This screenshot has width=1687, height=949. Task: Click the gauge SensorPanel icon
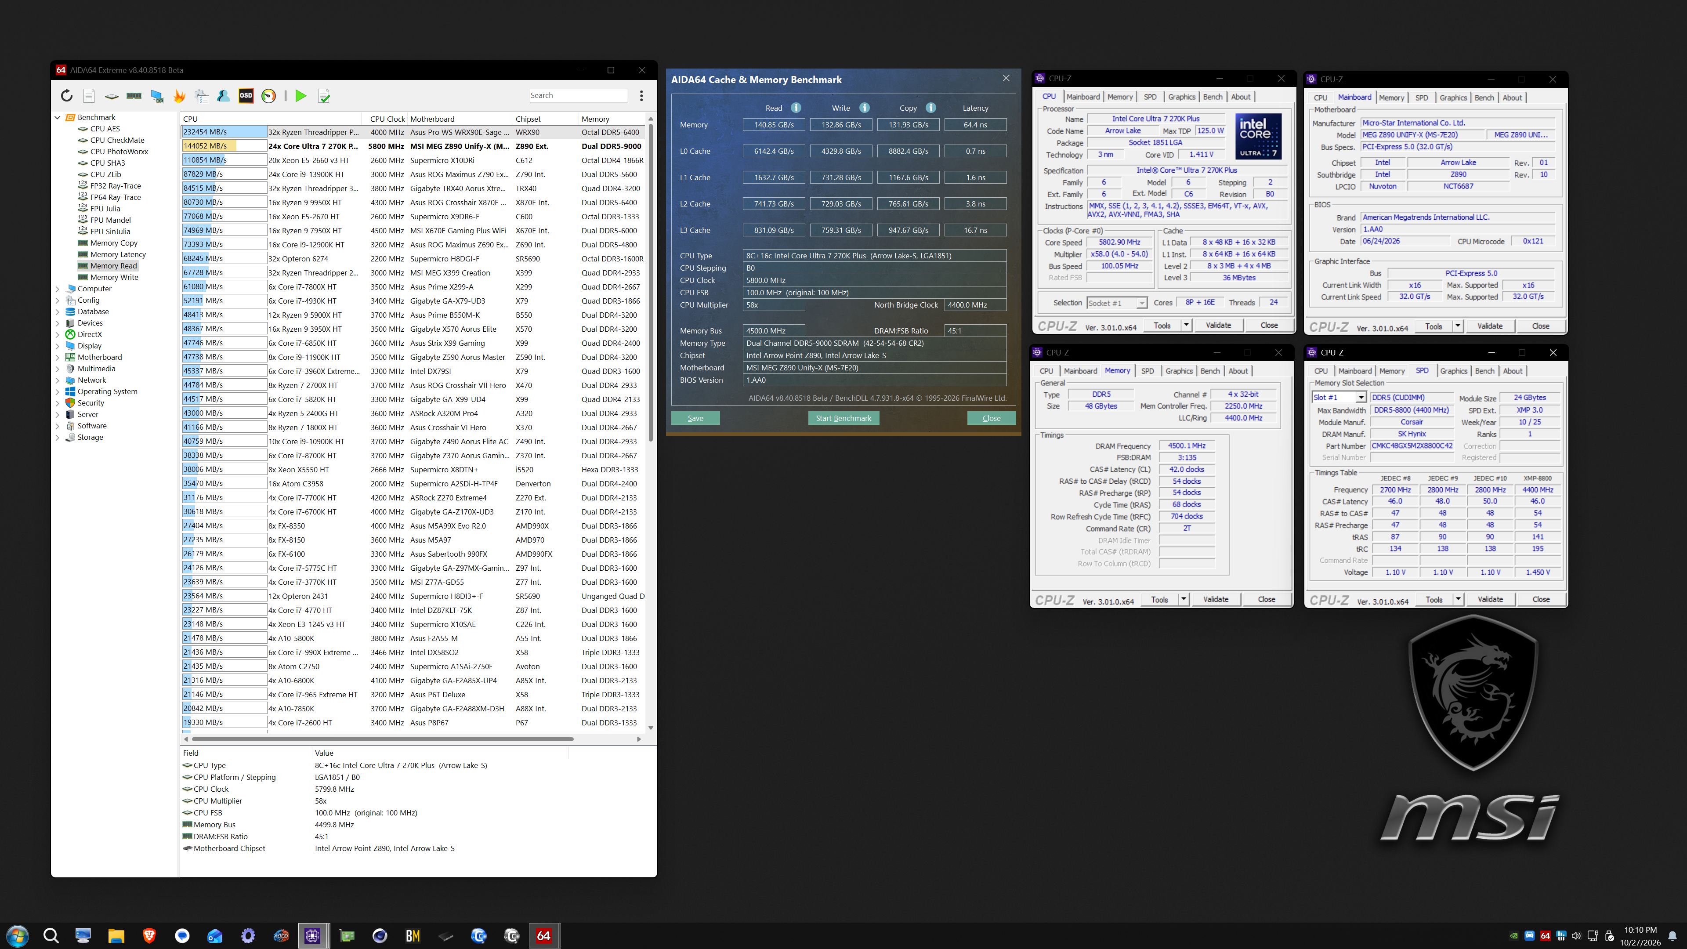tap(268, 96)
